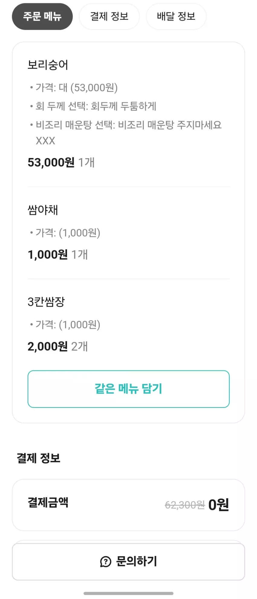Click the 가격: 대 (53,000원) option line

74,88
